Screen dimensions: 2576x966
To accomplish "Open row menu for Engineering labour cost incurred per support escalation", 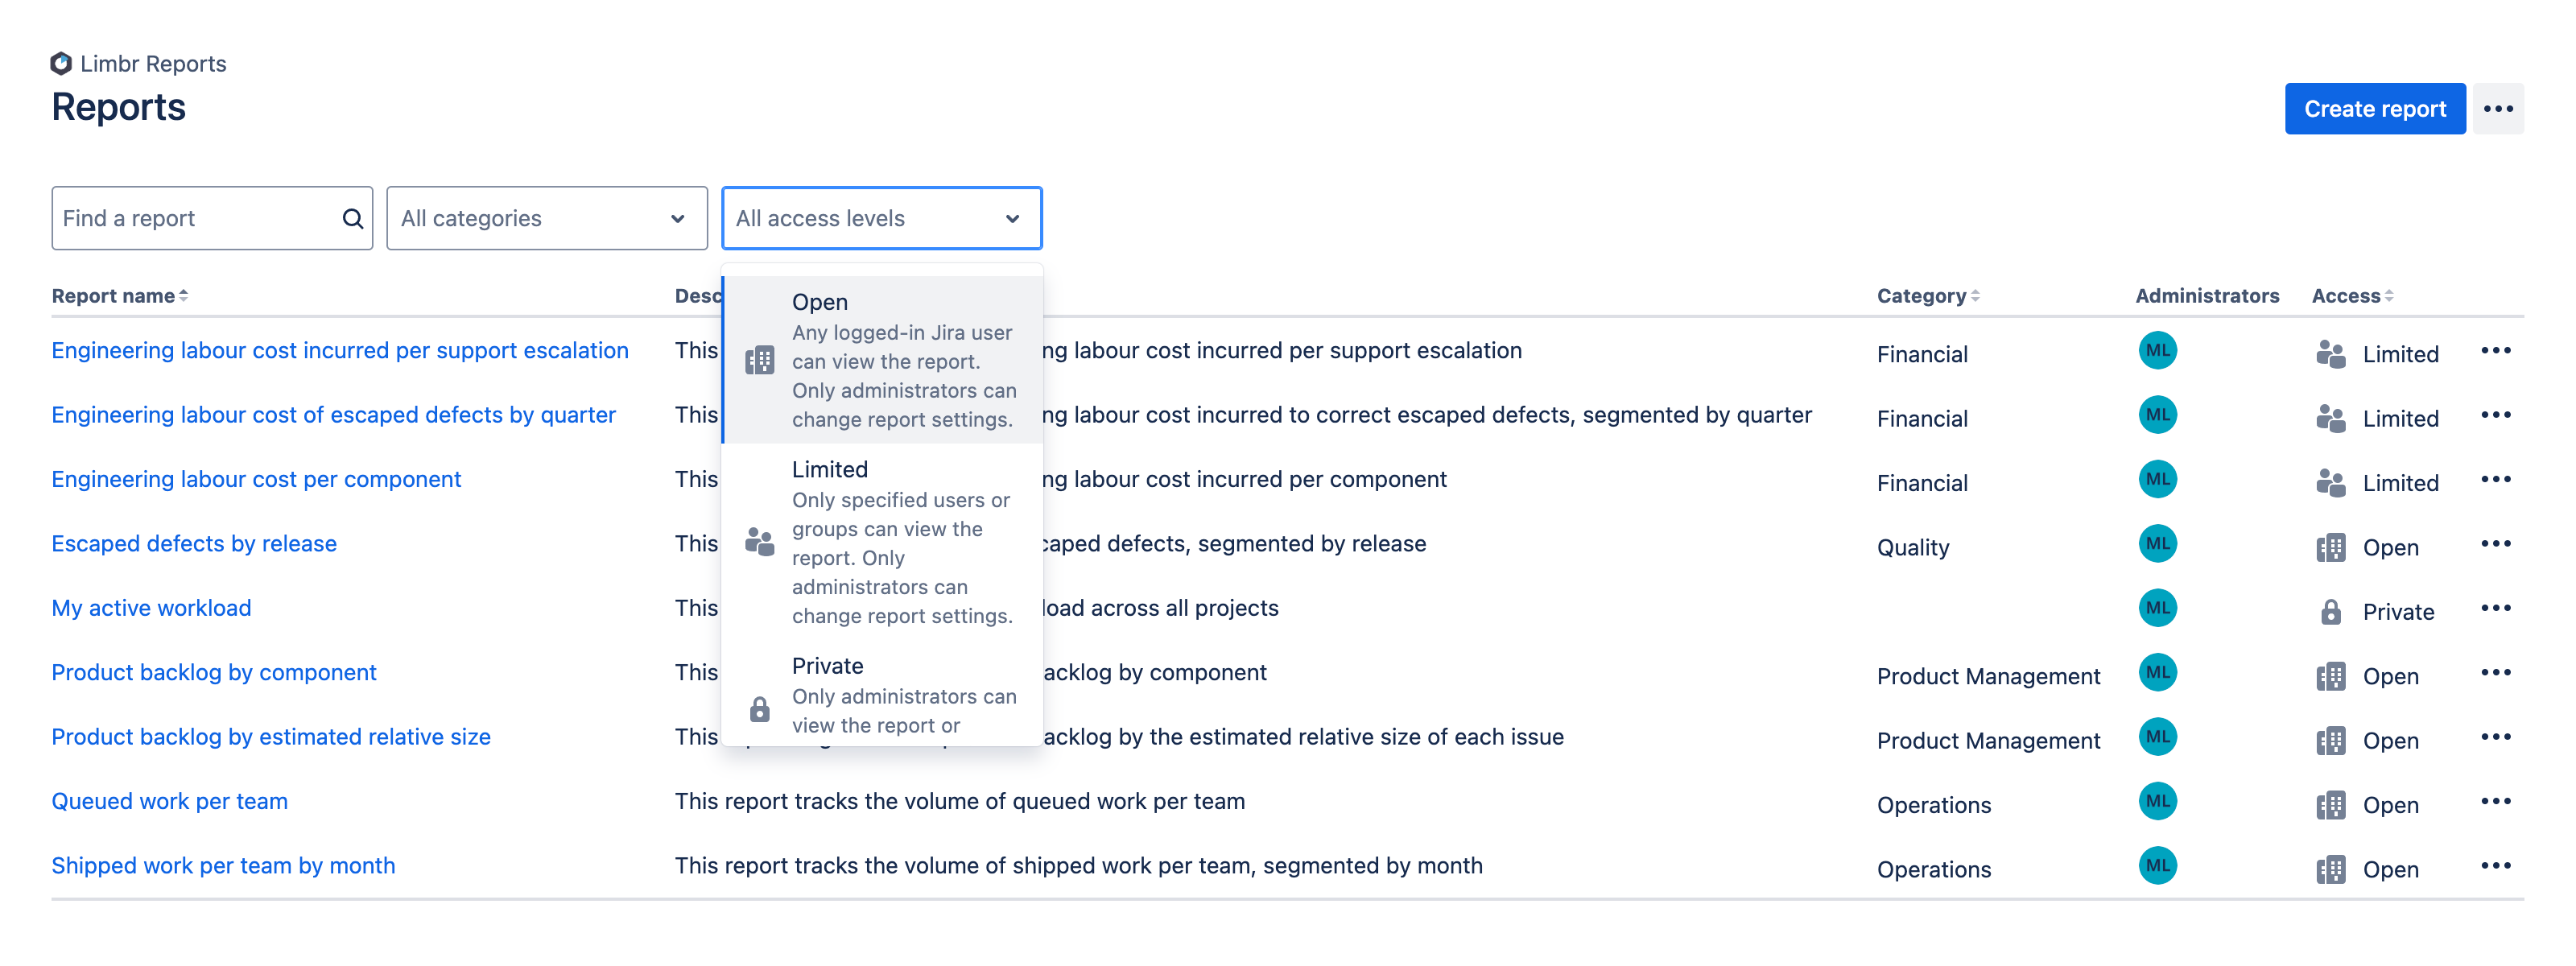I will point(2495,350).
